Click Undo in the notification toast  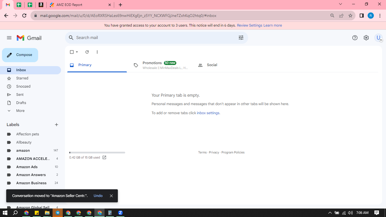pos(98,196)
